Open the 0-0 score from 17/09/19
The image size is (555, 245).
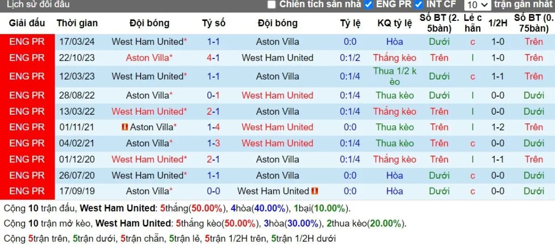click(x=213, y=191)
